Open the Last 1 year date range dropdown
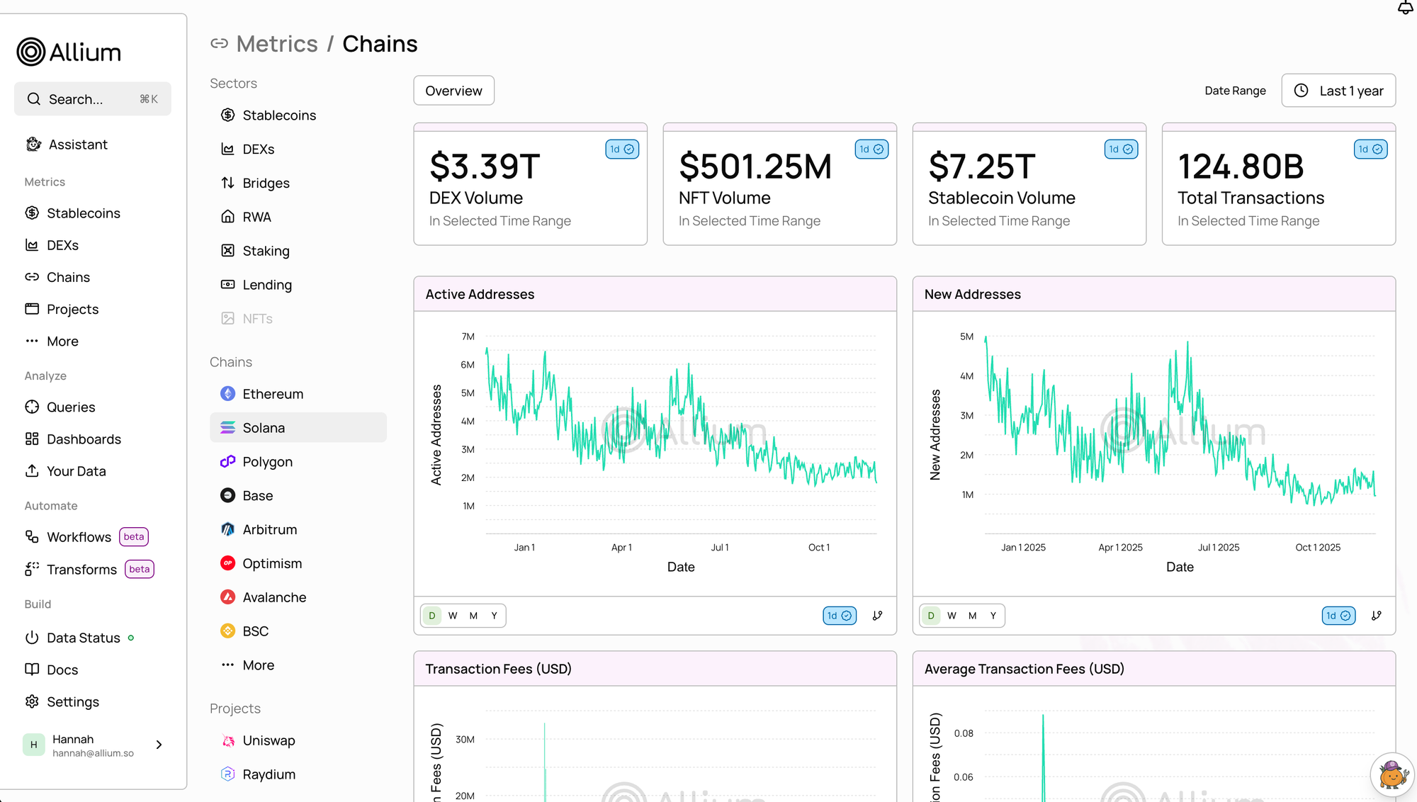 point(1338,91)
